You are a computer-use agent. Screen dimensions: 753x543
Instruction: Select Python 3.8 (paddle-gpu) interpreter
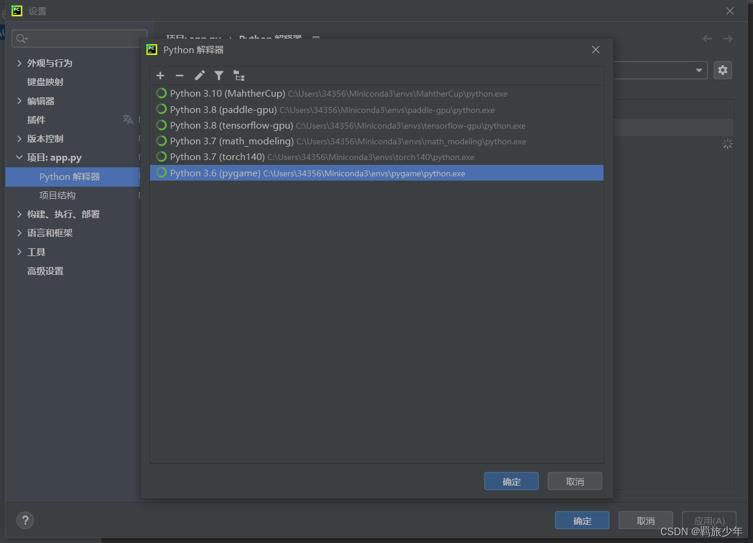(377, 109)
